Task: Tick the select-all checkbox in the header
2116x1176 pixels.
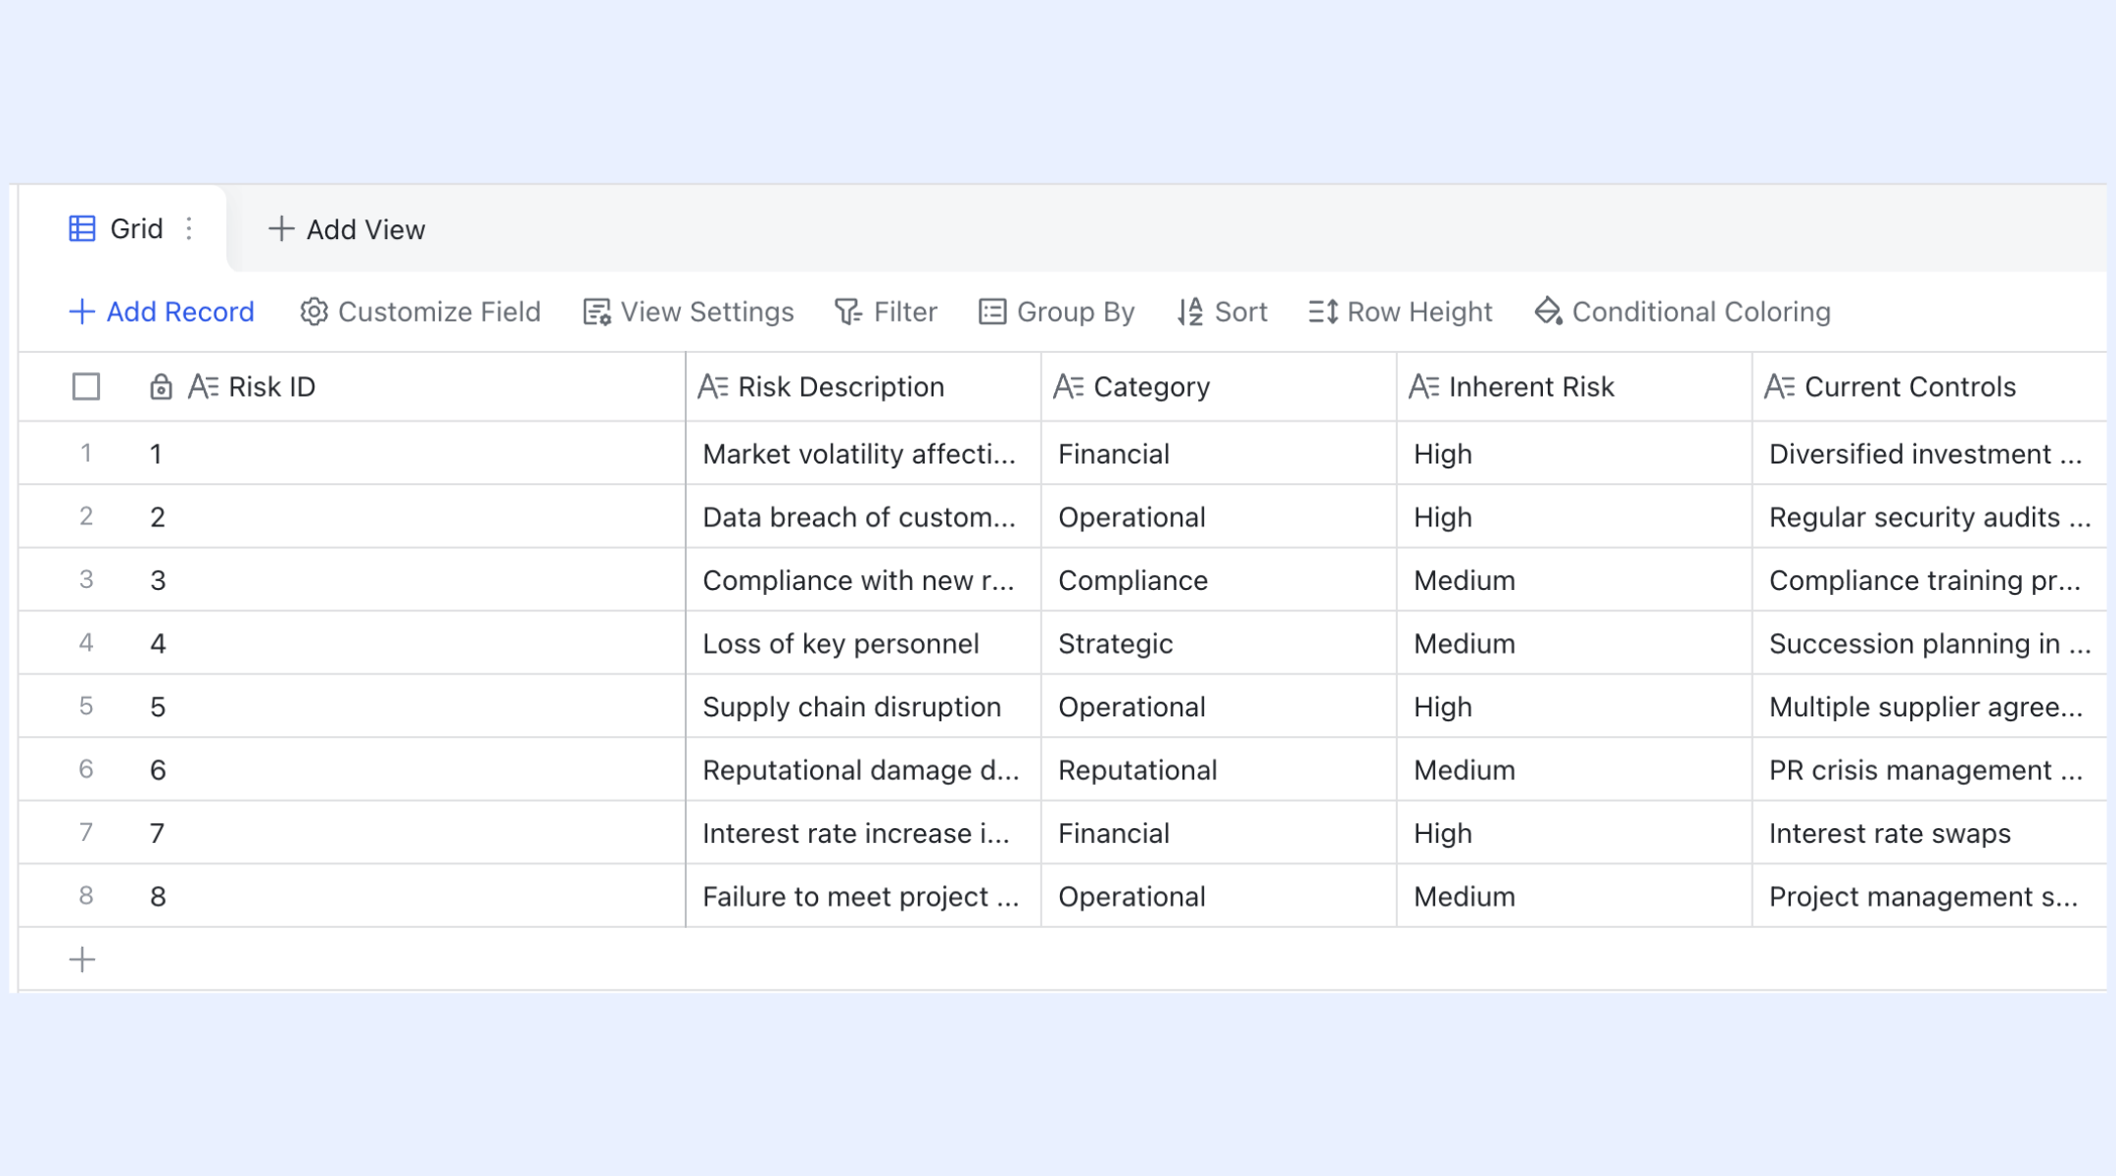Action: pos(86,387)
